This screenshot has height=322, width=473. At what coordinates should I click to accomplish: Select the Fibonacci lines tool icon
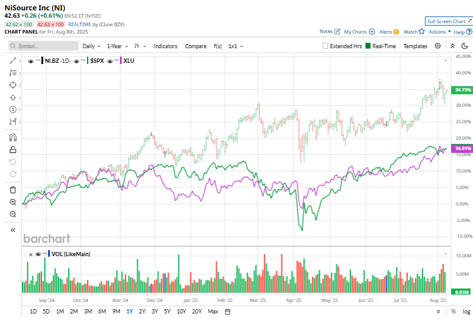tap(13, 73)
